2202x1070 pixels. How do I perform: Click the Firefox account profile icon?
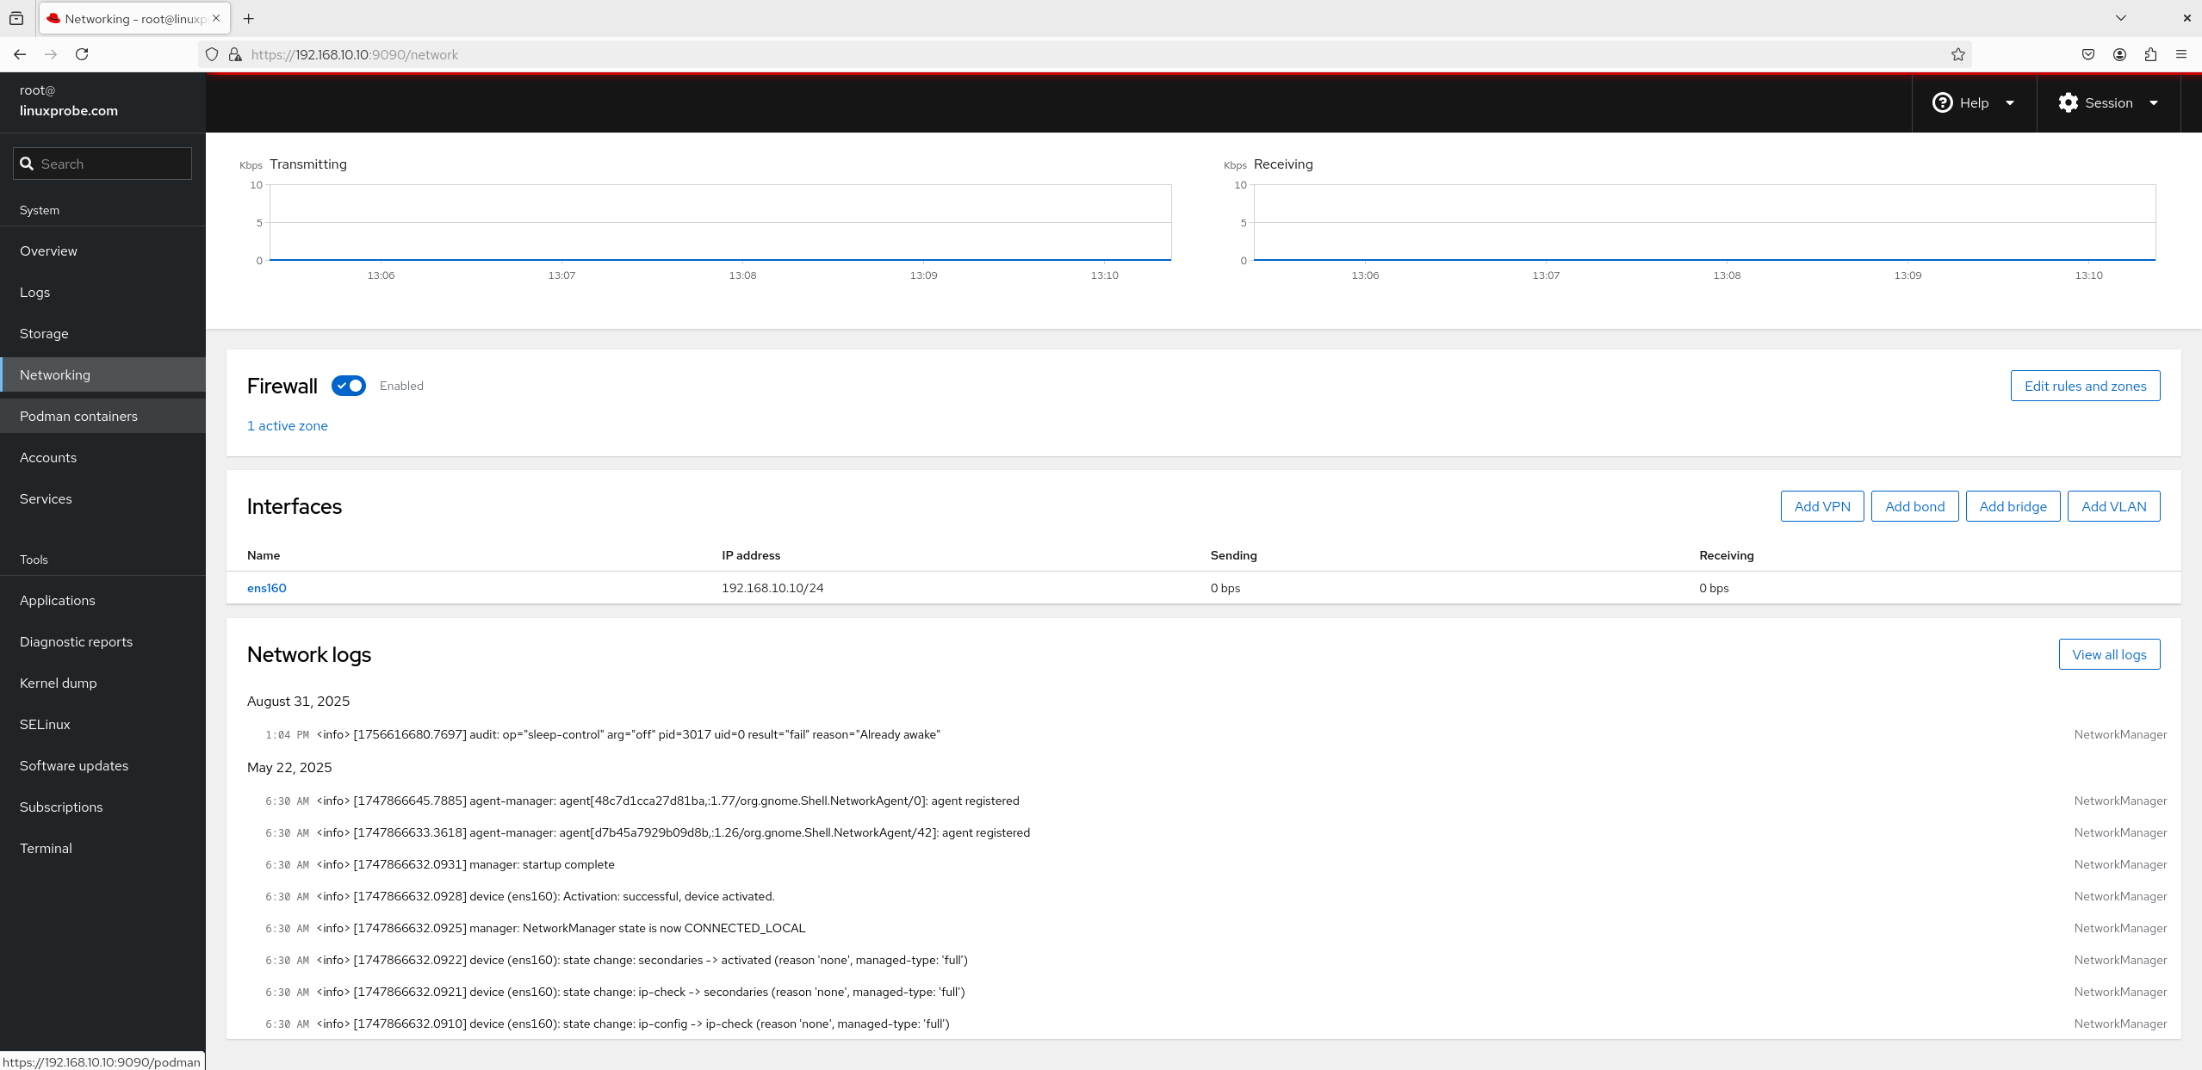2119,54
